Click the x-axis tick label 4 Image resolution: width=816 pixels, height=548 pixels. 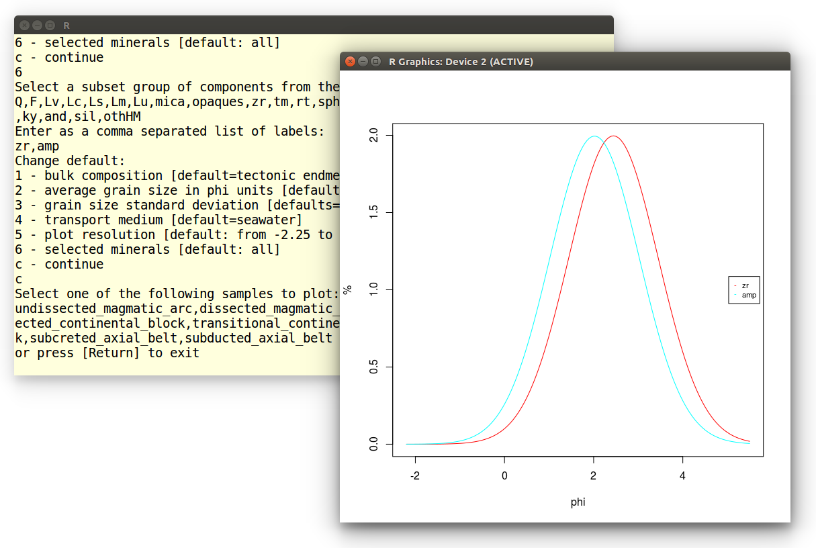tap(682, 475)
